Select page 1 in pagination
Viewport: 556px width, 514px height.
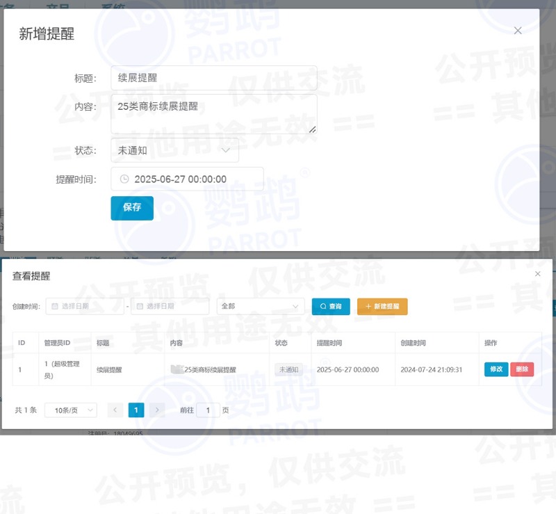point(136,410)
